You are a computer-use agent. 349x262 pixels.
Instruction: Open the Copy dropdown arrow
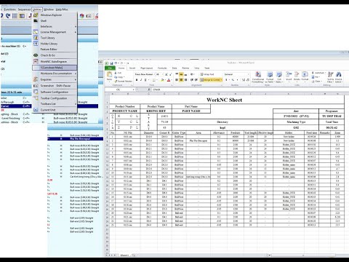[x=124, y=77]
